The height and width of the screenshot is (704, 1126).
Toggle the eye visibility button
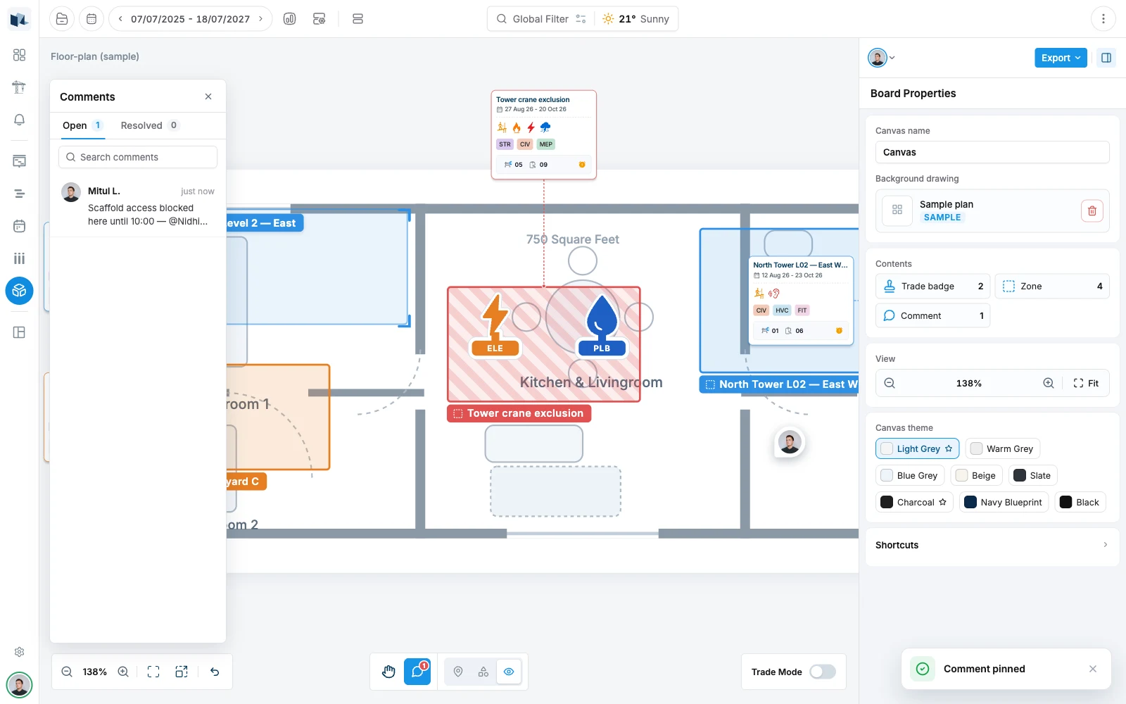(x=509, y=672)
